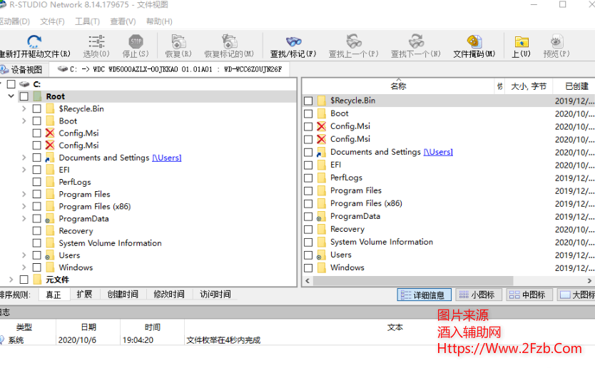Click the Preview (预览) toolbar icon
The image size is (595, 368).
coord(556,41)
